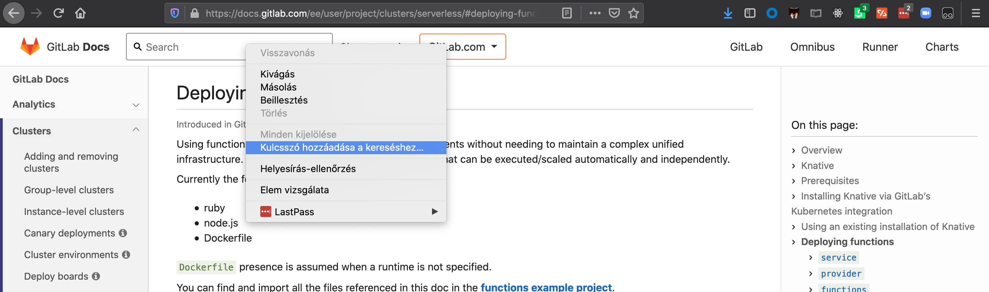Screen dimensions: 989x292
Task: Click the browser back arrow button
Action: [x=14, y=13]
